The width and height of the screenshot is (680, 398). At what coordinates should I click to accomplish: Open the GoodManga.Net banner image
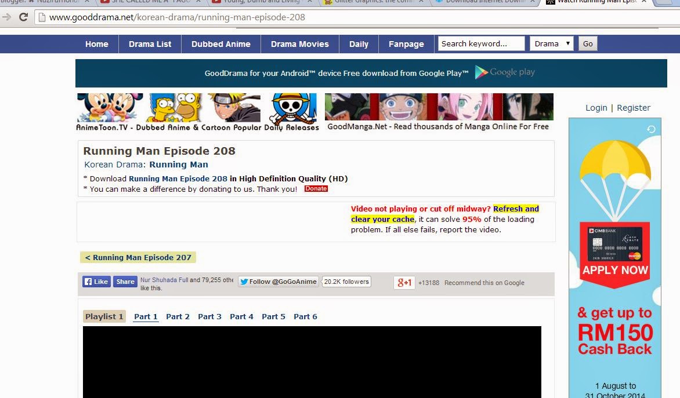click(x=439, y=112)
